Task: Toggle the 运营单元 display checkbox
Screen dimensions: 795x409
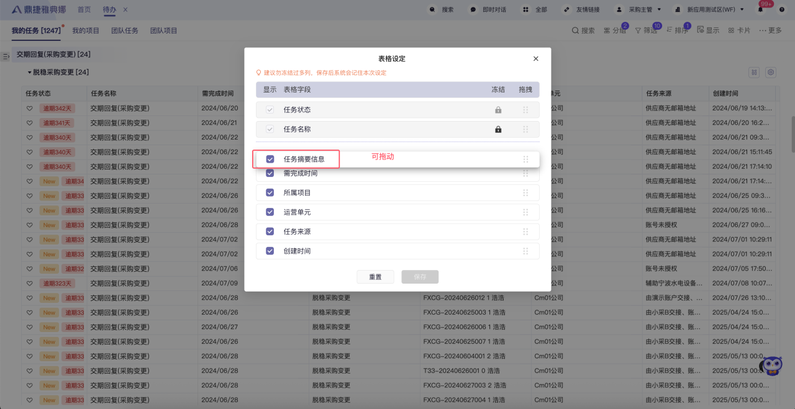Action: (270, 212)
